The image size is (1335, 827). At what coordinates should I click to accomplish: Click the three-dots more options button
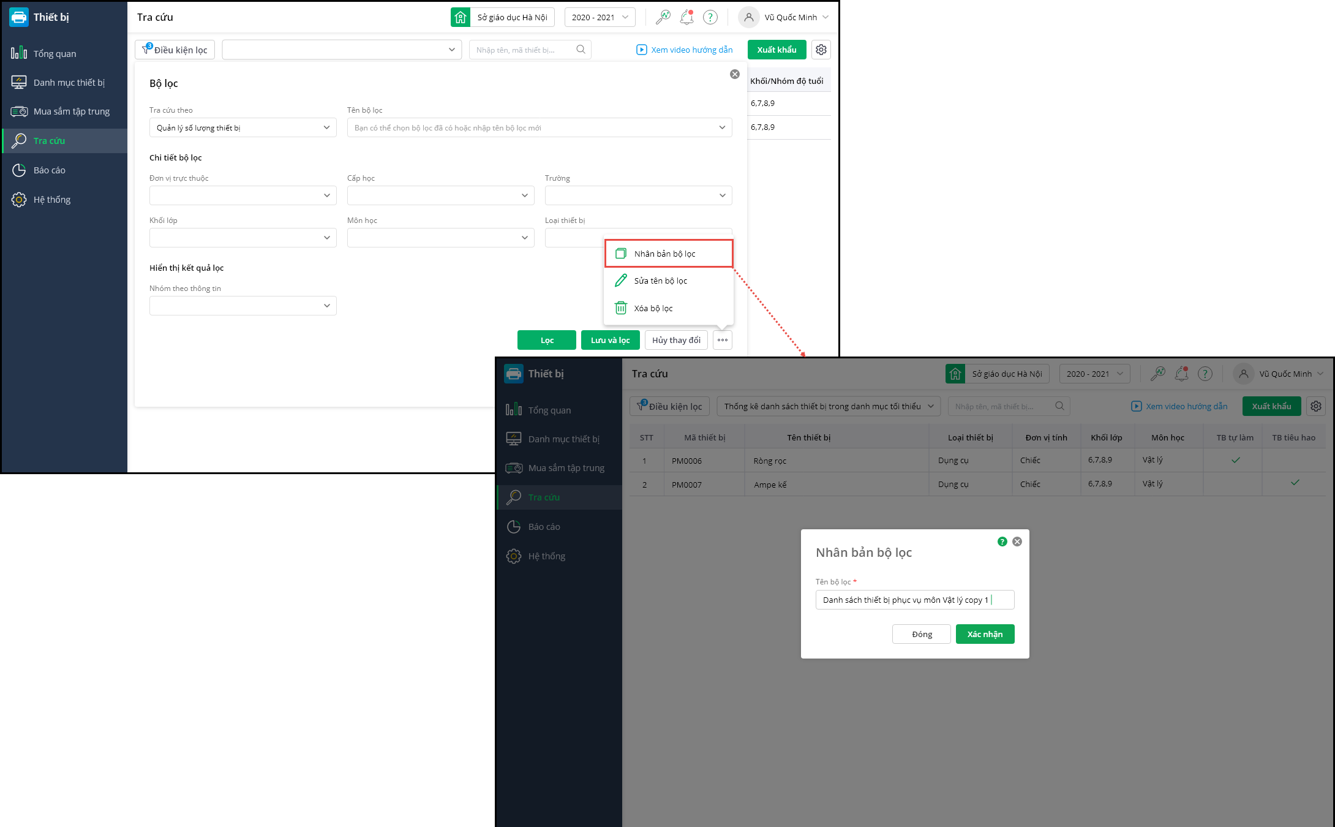click(x=723, y=340)
